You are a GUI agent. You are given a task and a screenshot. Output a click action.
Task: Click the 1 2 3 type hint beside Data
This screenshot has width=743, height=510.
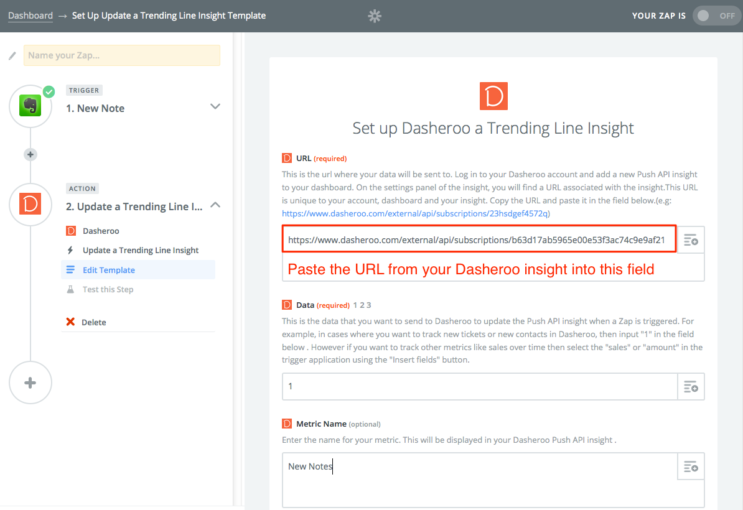pos(362,305)
